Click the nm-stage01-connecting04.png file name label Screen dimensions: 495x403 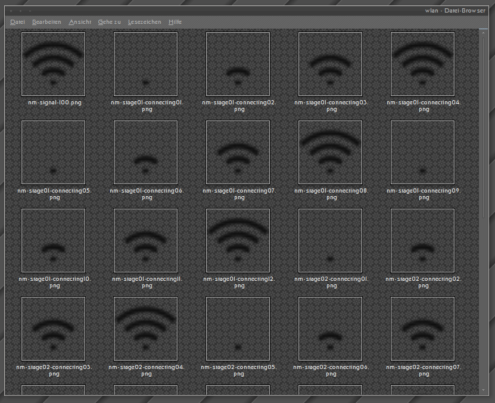(x=424, y=106)
